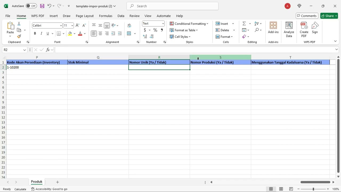Screen dimensions: 341x192
Task: Increase decimal places
Action: pyautogui.click(x=145, y=36)
